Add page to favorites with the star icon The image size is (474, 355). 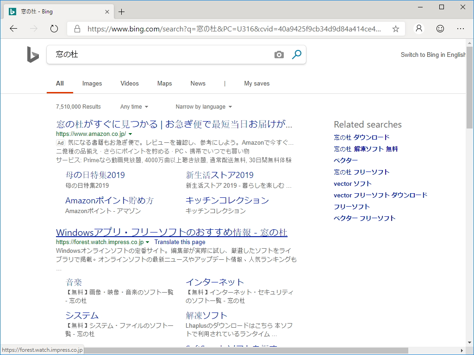(395, 28)
